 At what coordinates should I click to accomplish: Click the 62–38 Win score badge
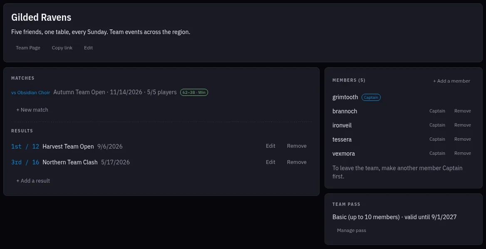(194, 92)
